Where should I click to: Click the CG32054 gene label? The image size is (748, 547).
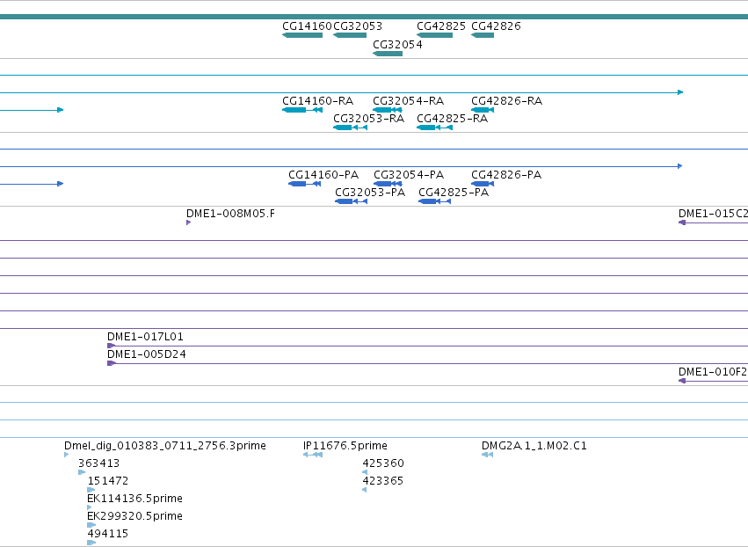397,44
